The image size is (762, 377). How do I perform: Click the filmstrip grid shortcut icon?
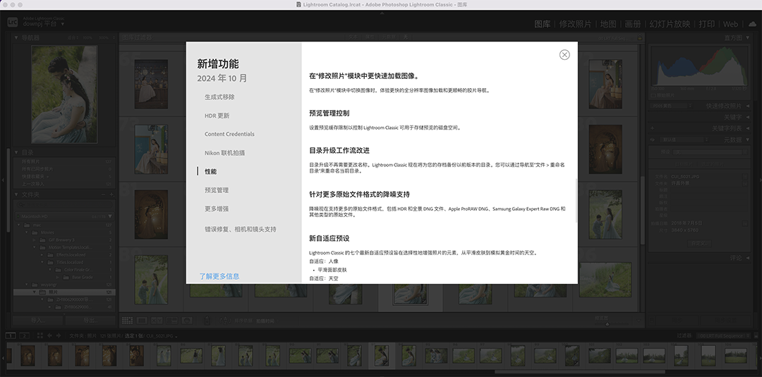click(x=40, y=336)
